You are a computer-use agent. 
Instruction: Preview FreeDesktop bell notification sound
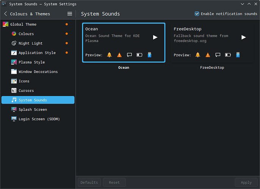click(198, 55)
